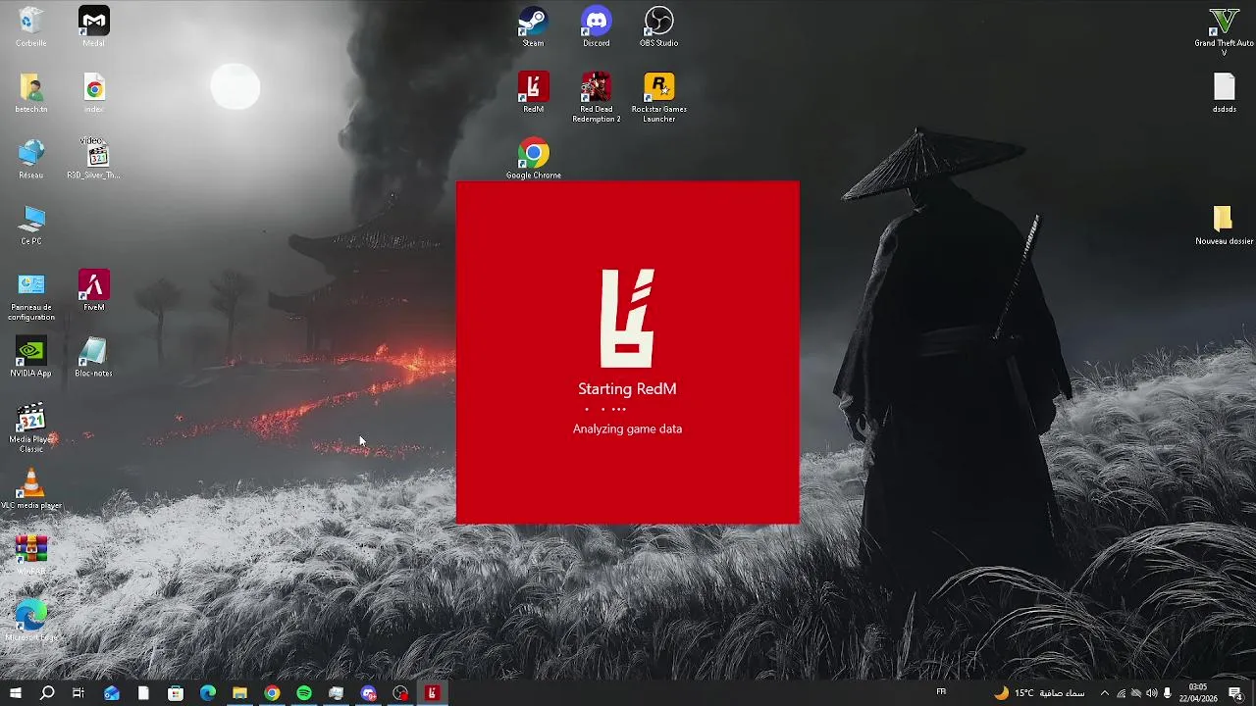
Task: Launch Red Dead Redemption 2 shortcut
Action: [596, 97]
